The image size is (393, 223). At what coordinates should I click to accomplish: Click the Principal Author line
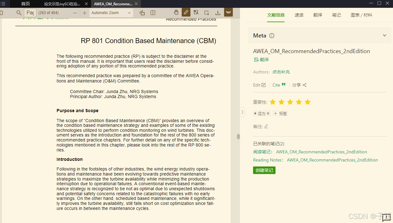coord(113,97)
